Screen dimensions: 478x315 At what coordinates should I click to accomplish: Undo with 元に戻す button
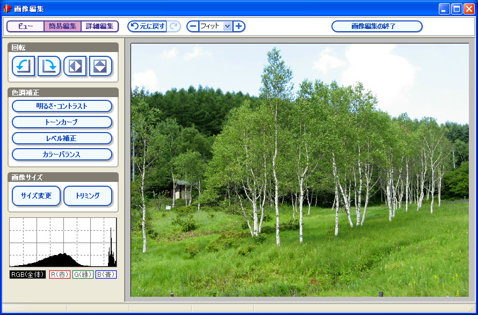147,26
